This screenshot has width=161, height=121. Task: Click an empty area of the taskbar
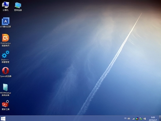pyautogui.click(x=65, y=118)
